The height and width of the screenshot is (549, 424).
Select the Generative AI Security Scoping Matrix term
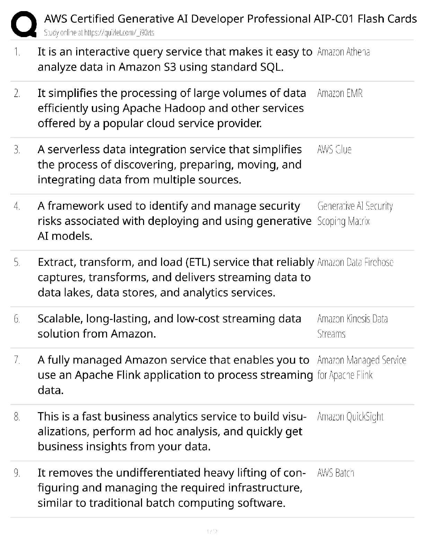[x=355, y=214]
